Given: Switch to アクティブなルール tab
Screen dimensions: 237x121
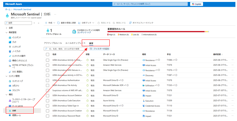Looking at the screenshot, I should (53, 43).
